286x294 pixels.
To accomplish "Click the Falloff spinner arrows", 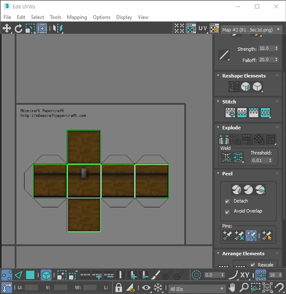I will point(276,60).
